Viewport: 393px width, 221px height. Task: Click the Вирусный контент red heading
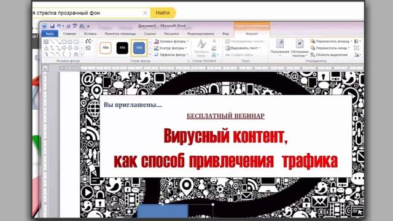(225, 136)
